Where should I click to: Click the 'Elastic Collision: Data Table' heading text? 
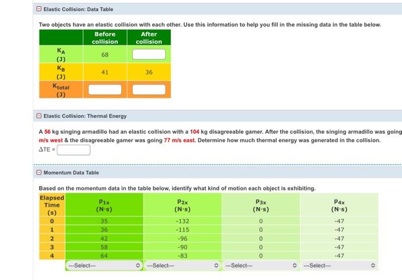(x=78, y=9)
